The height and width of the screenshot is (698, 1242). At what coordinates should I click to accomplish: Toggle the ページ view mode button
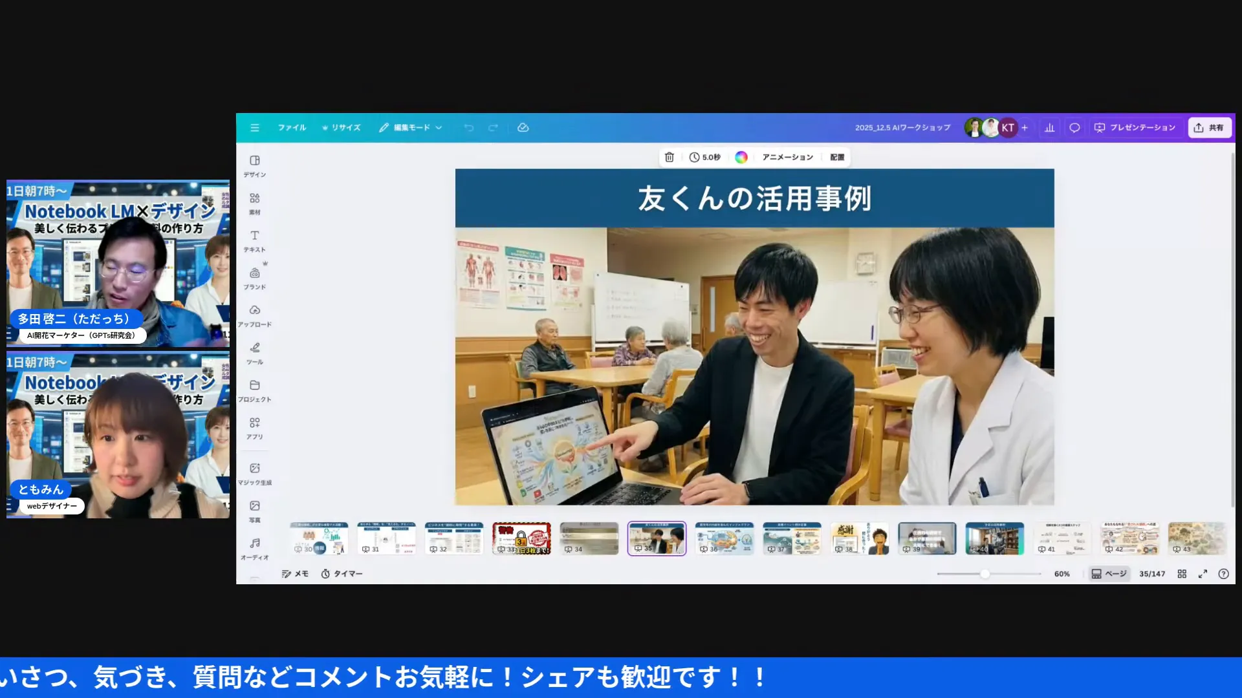(x=1108, y=573)
